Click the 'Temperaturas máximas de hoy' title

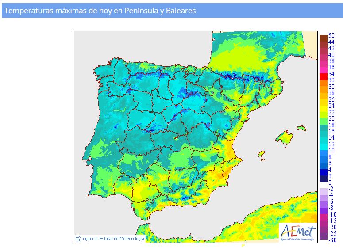pyautogui.click(x=100, y=11)
